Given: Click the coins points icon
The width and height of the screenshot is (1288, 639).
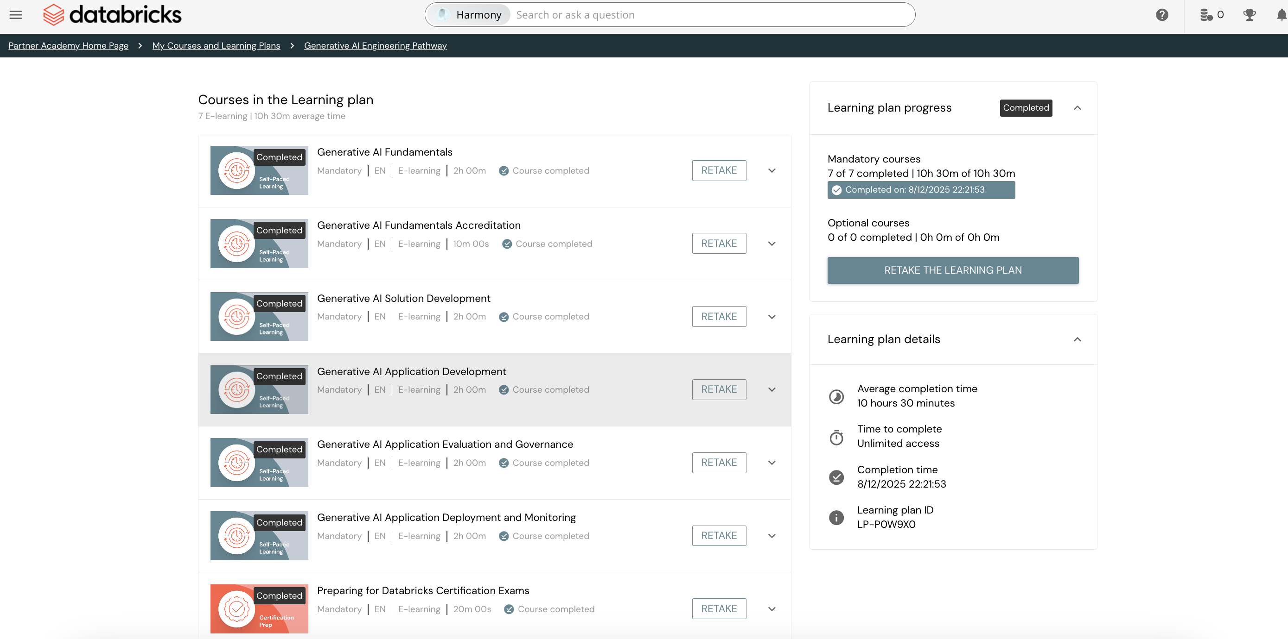Looking at the screenshot, I should (1206, 15).
